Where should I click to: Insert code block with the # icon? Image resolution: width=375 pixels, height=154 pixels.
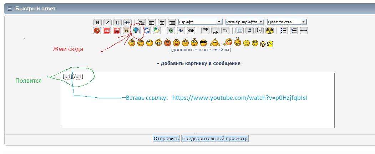coord(250,31)
